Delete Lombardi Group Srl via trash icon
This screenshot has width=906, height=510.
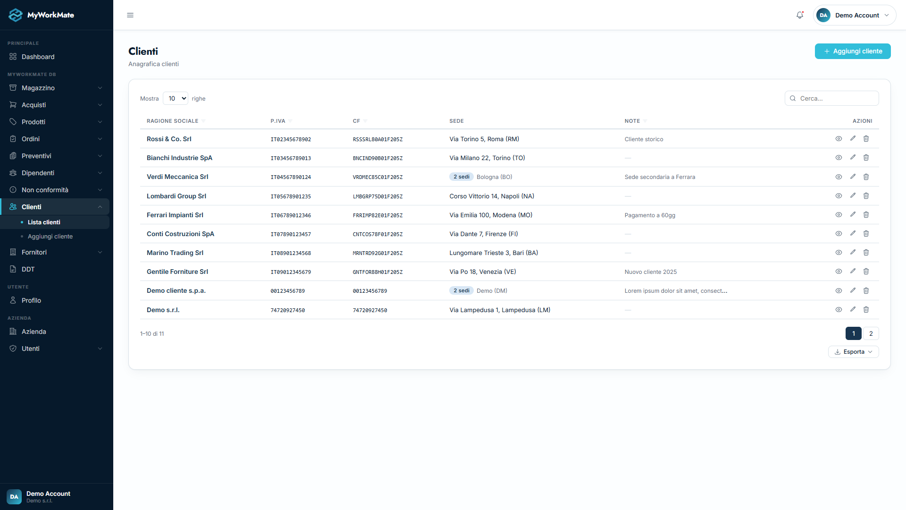tap(866, 196)
